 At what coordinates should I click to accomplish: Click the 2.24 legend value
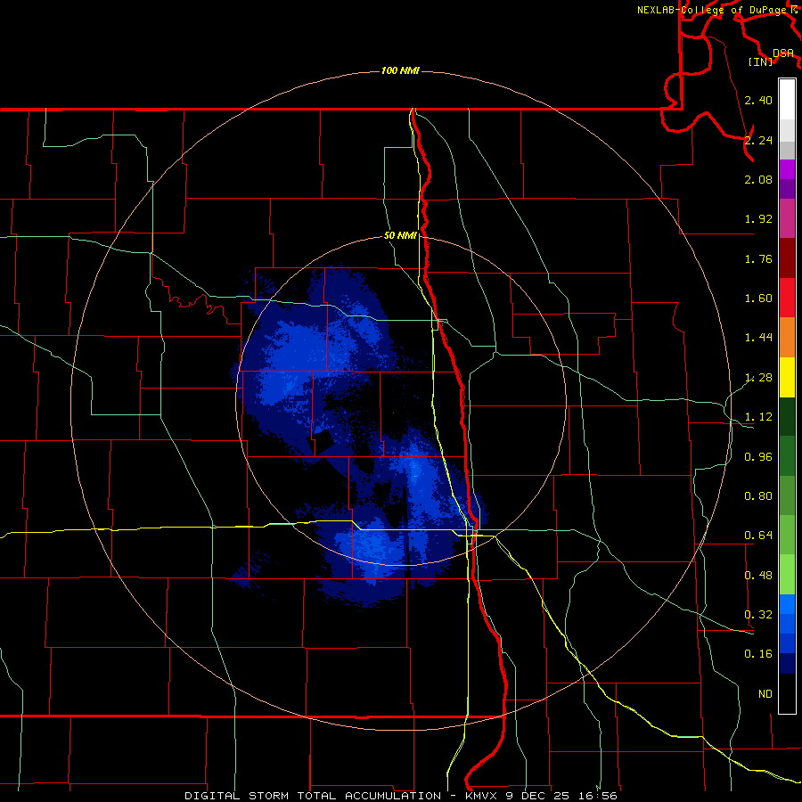[758, 140]
